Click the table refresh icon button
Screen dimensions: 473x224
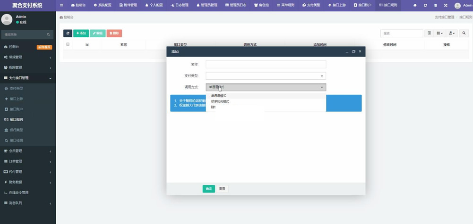tap(68, 33)
